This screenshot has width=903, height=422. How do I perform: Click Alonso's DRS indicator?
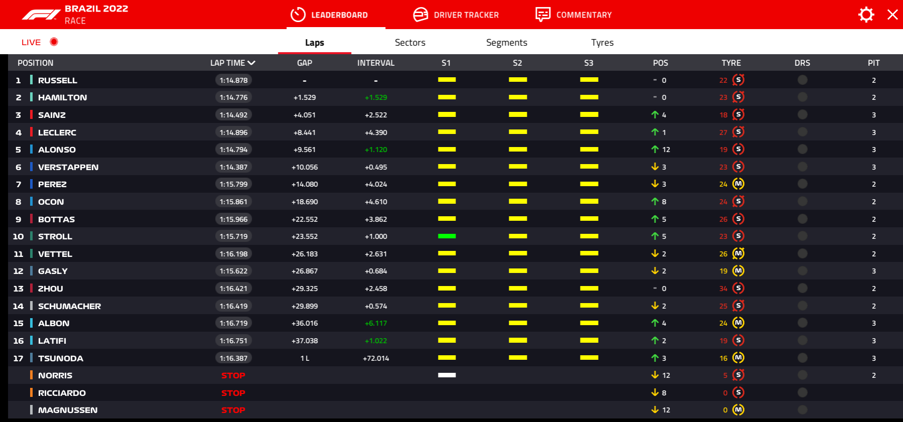coord(802,149)
